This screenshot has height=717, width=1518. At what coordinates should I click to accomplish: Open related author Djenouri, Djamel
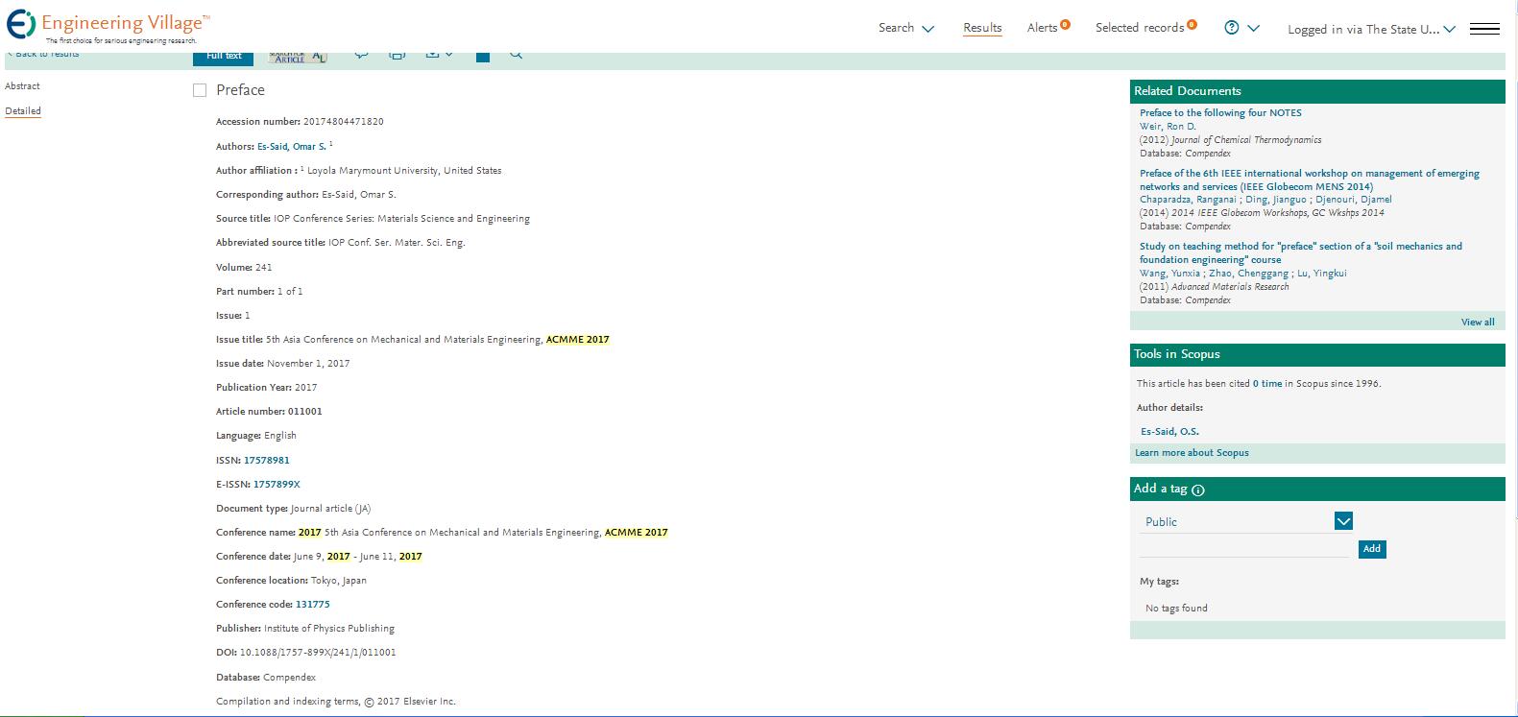point(1353,200)
